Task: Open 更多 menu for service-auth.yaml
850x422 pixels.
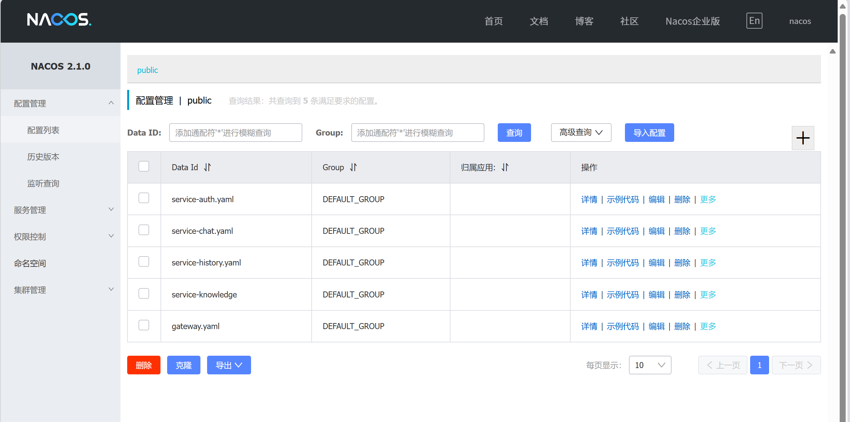Action: click(708, 199)
